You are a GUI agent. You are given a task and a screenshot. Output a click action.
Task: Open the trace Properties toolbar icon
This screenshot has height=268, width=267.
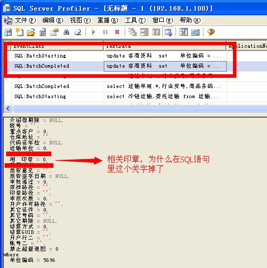[54, 32]
